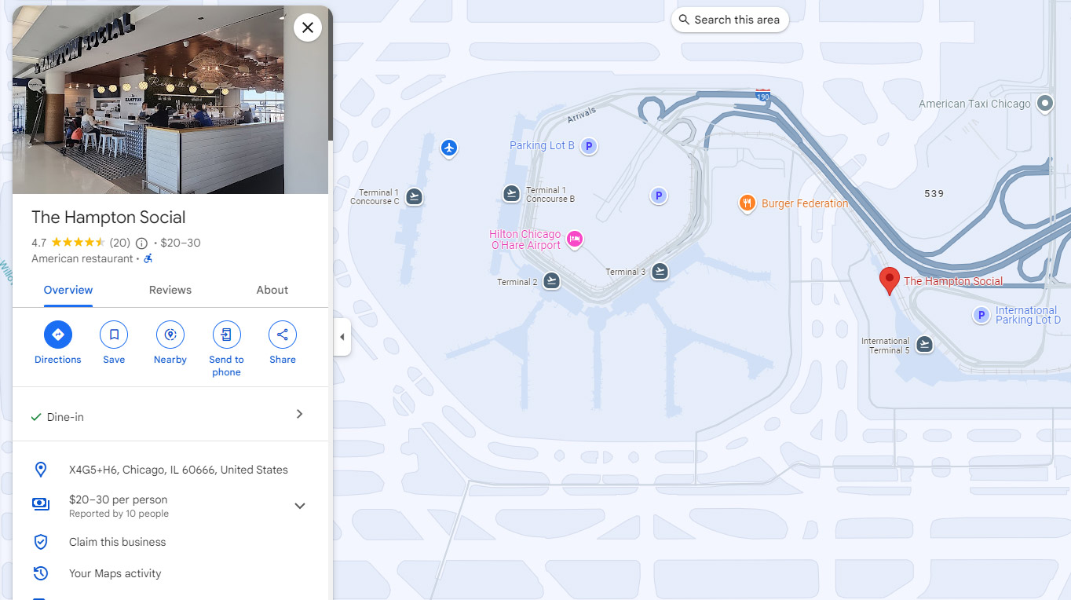Click the International Parking Lot D marker
The width and height of the screenshot is (1071, 600).
981,316
